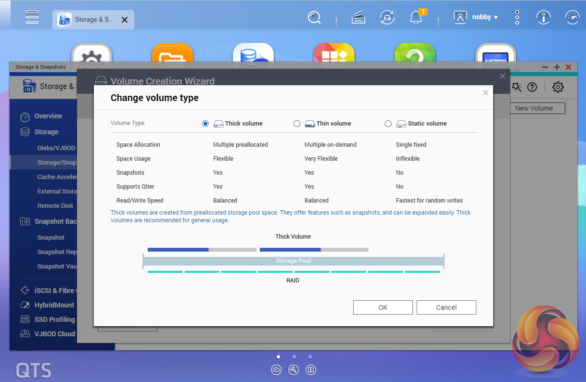Open the Storage & Snapshots help icon
Image resolution: width=586 pixels, height=382 pixels.
[532, 87]
